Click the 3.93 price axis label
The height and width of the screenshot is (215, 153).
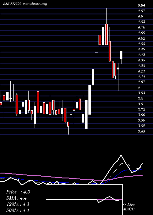coord(141,93)
